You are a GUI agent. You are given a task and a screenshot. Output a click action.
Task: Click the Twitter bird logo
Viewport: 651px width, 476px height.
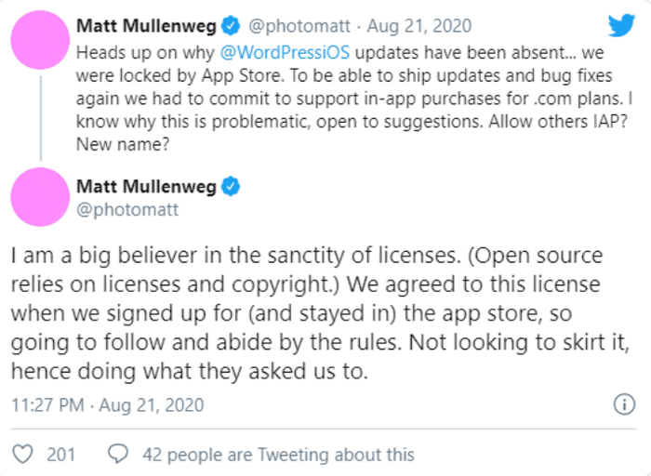click(619, 26)
